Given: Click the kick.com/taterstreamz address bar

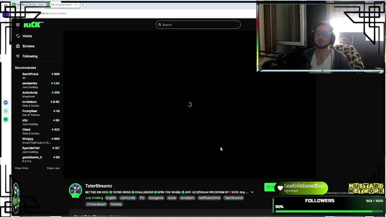Looking at the screenshot, I should (53, 13).
